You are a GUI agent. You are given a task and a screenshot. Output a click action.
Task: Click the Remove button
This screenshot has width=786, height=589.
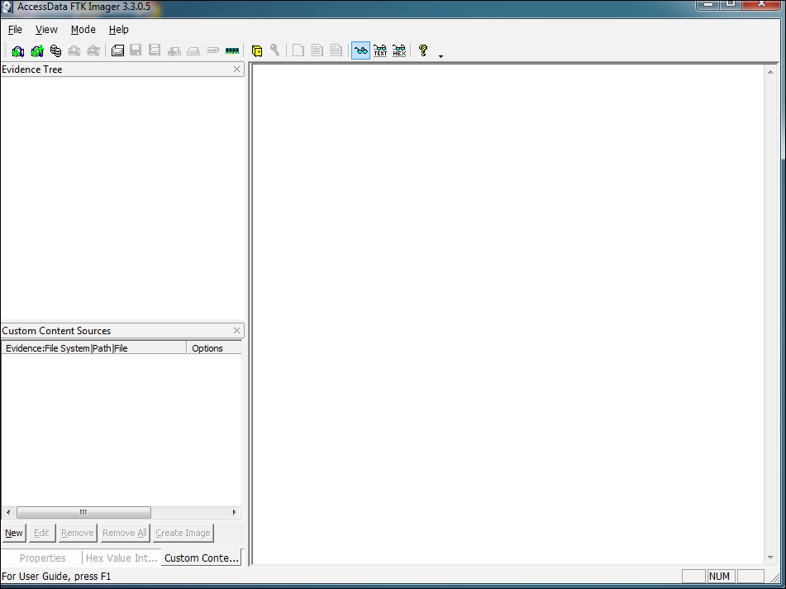tap(77, 533)
